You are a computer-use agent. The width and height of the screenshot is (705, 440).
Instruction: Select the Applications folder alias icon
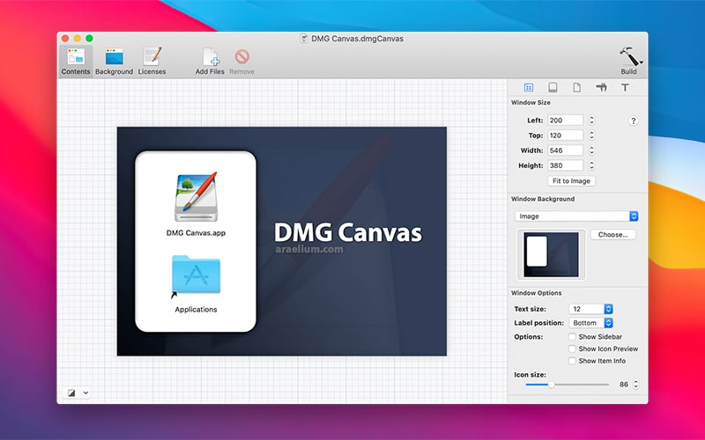[x=196, y=277]
